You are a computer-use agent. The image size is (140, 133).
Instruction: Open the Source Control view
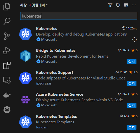[x=7, y=36]
